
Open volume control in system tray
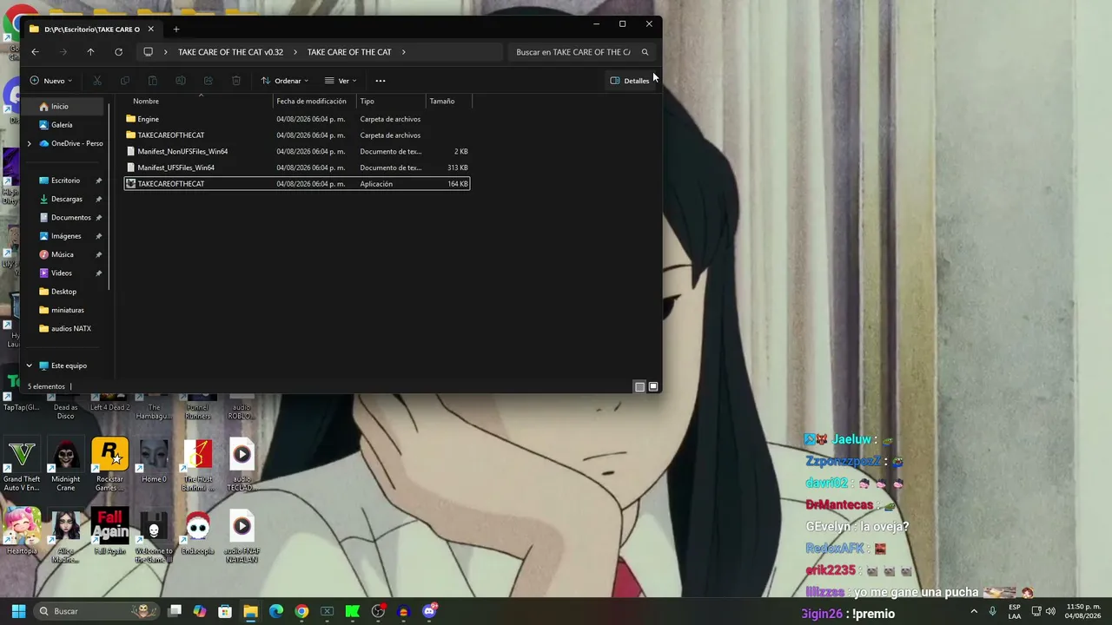(x=1050, y=611)
